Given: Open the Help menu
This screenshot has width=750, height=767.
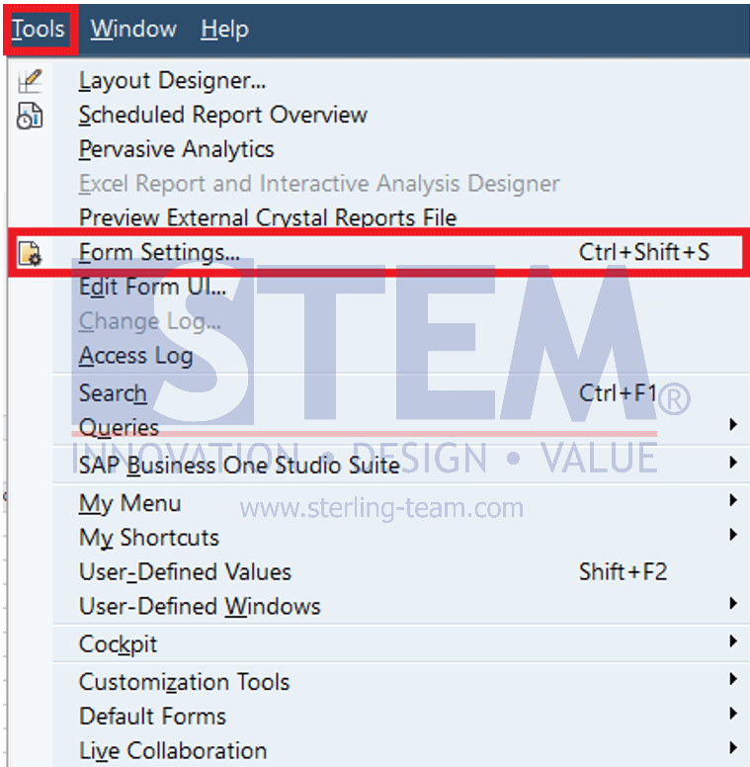Looking at the screenshot, I should click(x=225, y=30).
